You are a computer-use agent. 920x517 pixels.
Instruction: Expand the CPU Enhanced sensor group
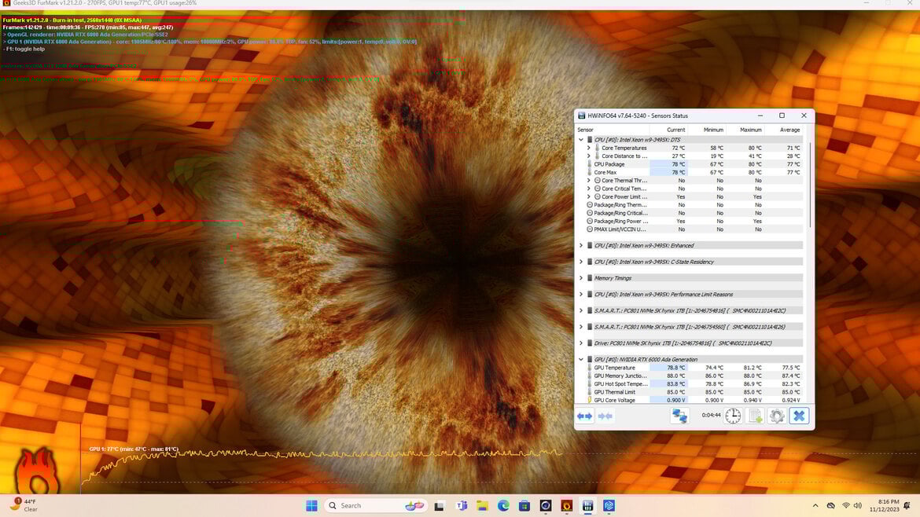pyautogui.click(x=581, y=246)
